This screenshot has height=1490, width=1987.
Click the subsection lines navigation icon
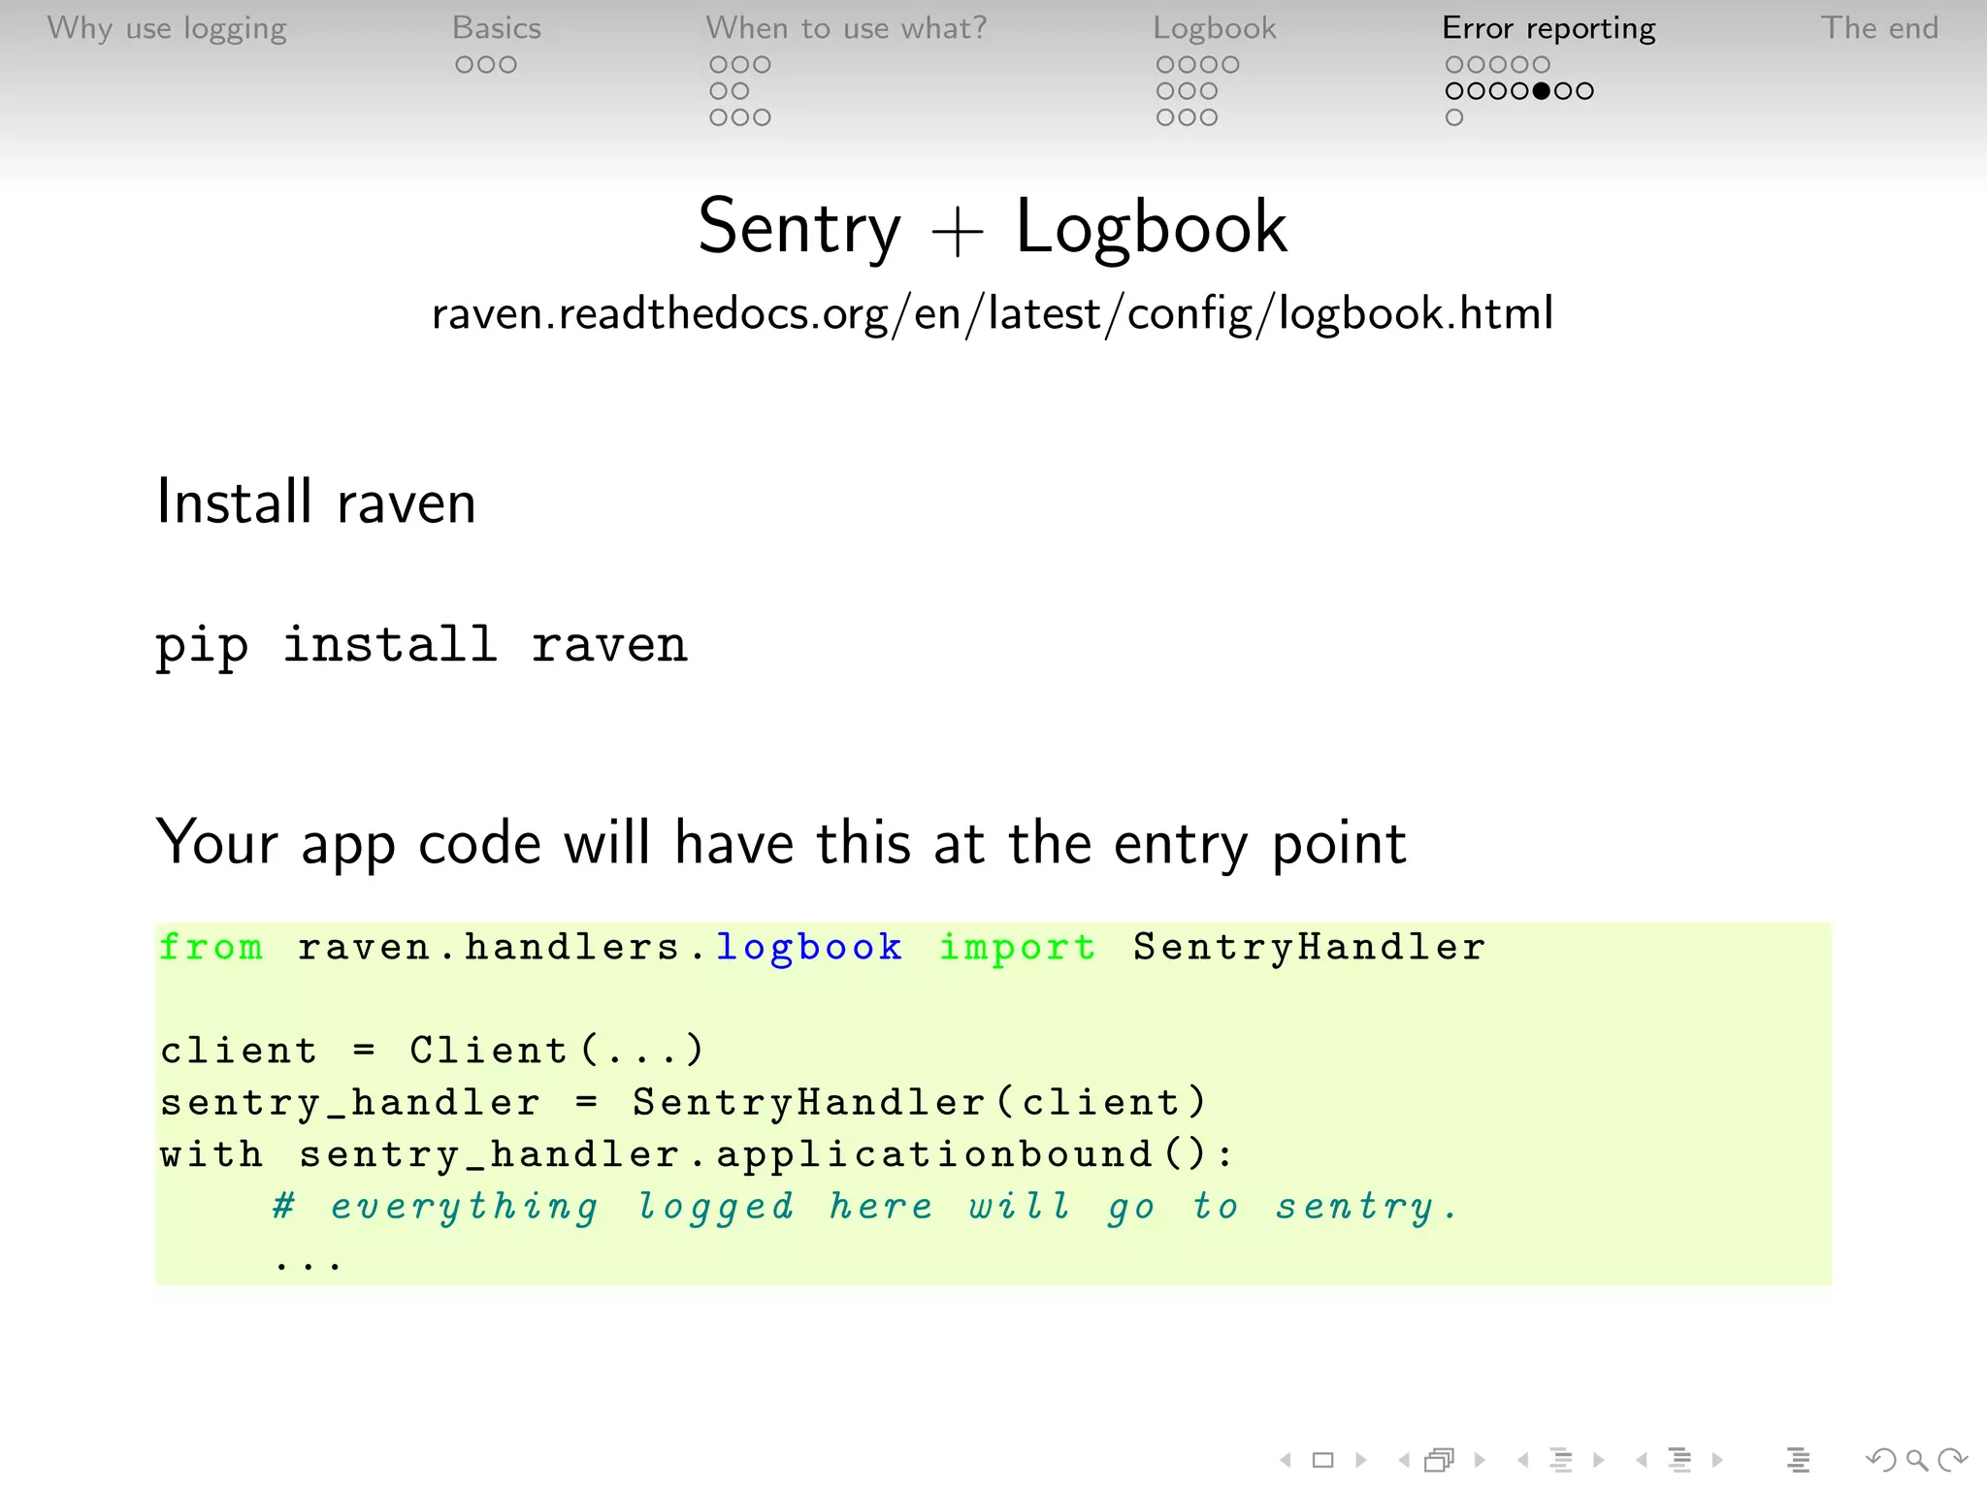pos(1561,1459)
